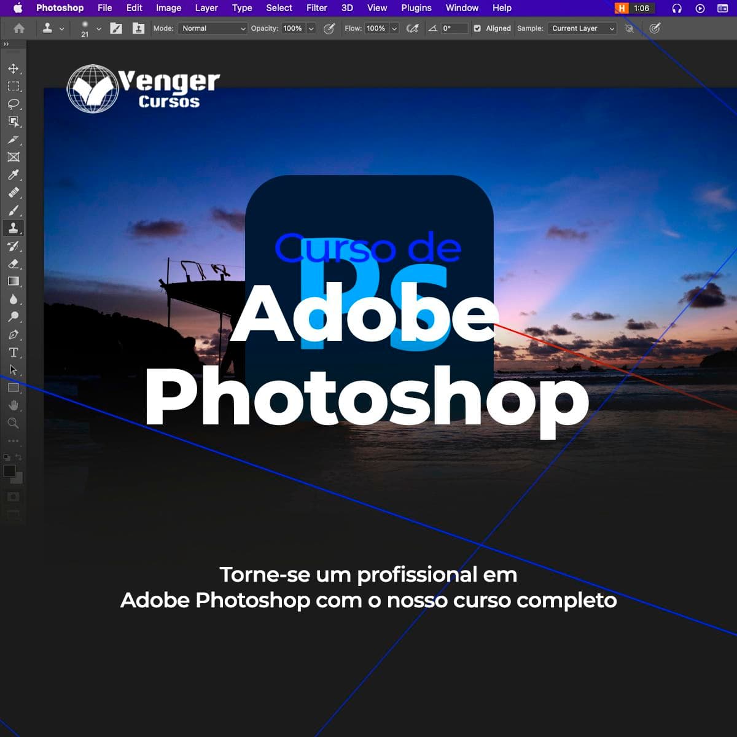Screen dimensions: 737x737
Task: Select the Blur tool
Action: (x=14, y=299)
